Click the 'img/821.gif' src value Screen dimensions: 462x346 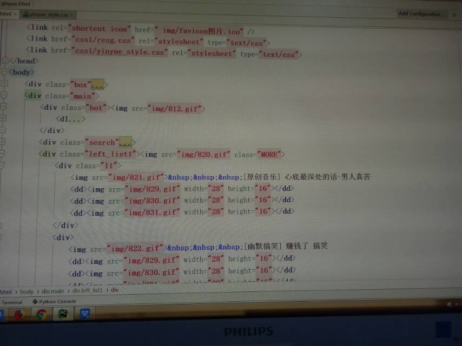coord(136,177)
